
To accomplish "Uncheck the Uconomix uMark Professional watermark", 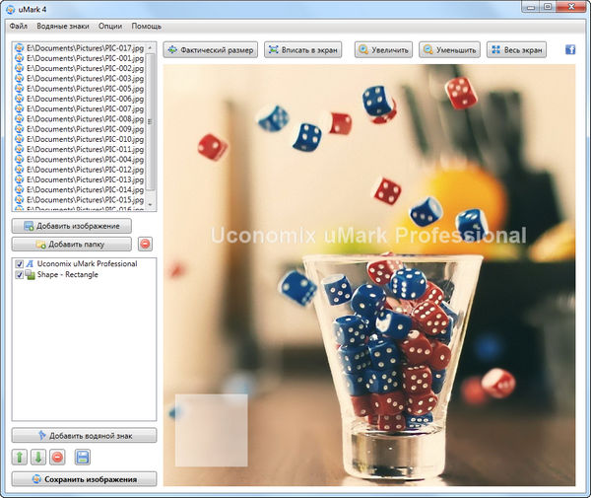I will point(20,264).
